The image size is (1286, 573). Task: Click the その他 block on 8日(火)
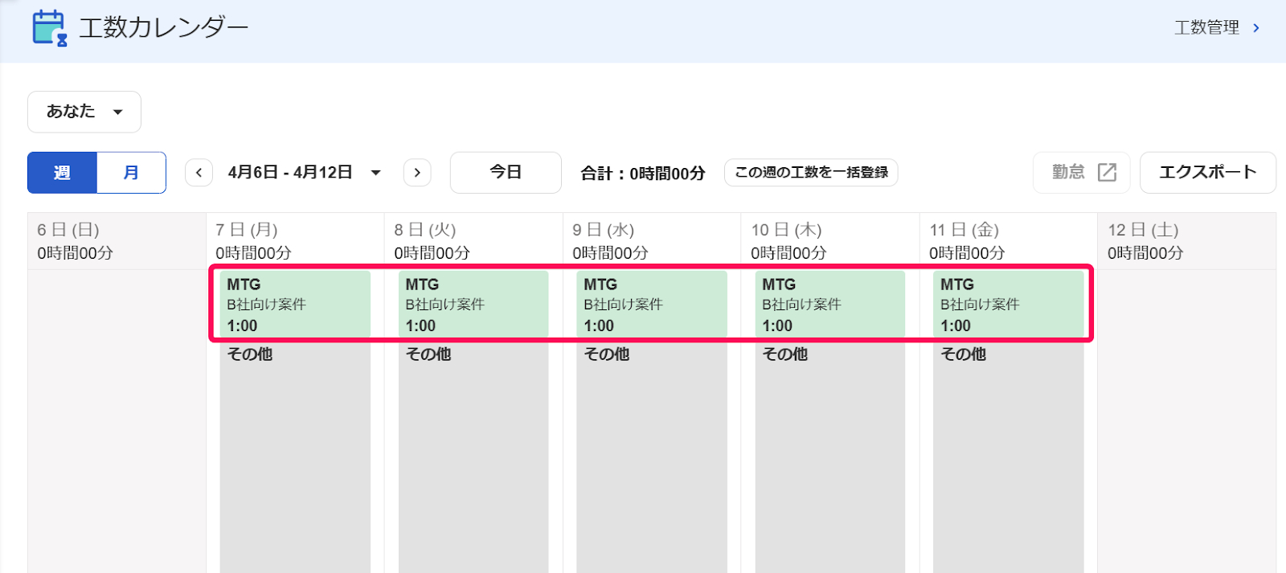pyautogui.click(x=473, y=458)
